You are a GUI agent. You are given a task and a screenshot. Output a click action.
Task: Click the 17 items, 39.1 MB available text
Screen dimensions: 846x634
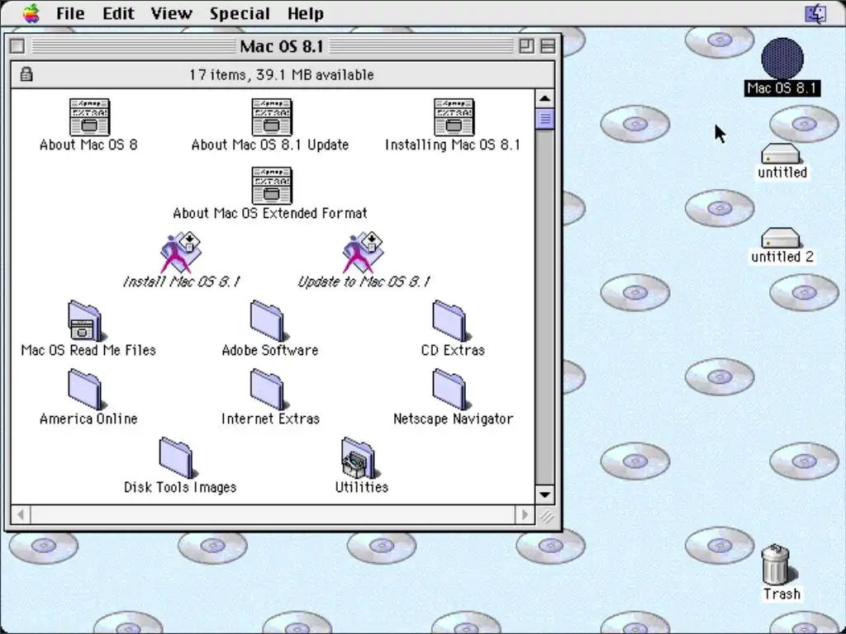pos(281,74)
